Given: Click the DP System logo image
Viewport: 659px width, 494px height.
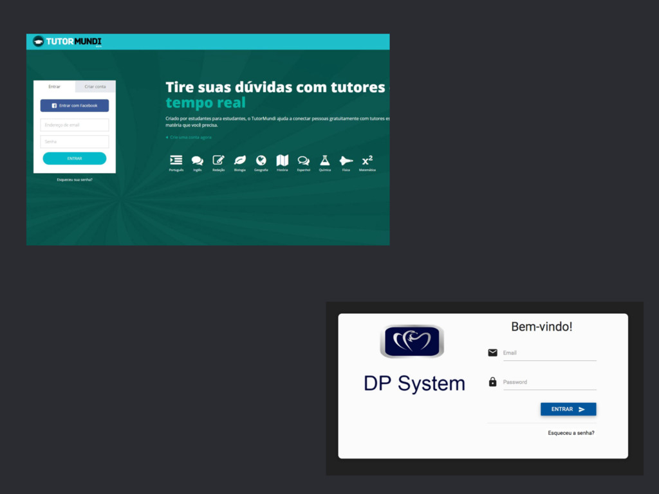Looking at the screenshot, I should click(x=412, y=341).
